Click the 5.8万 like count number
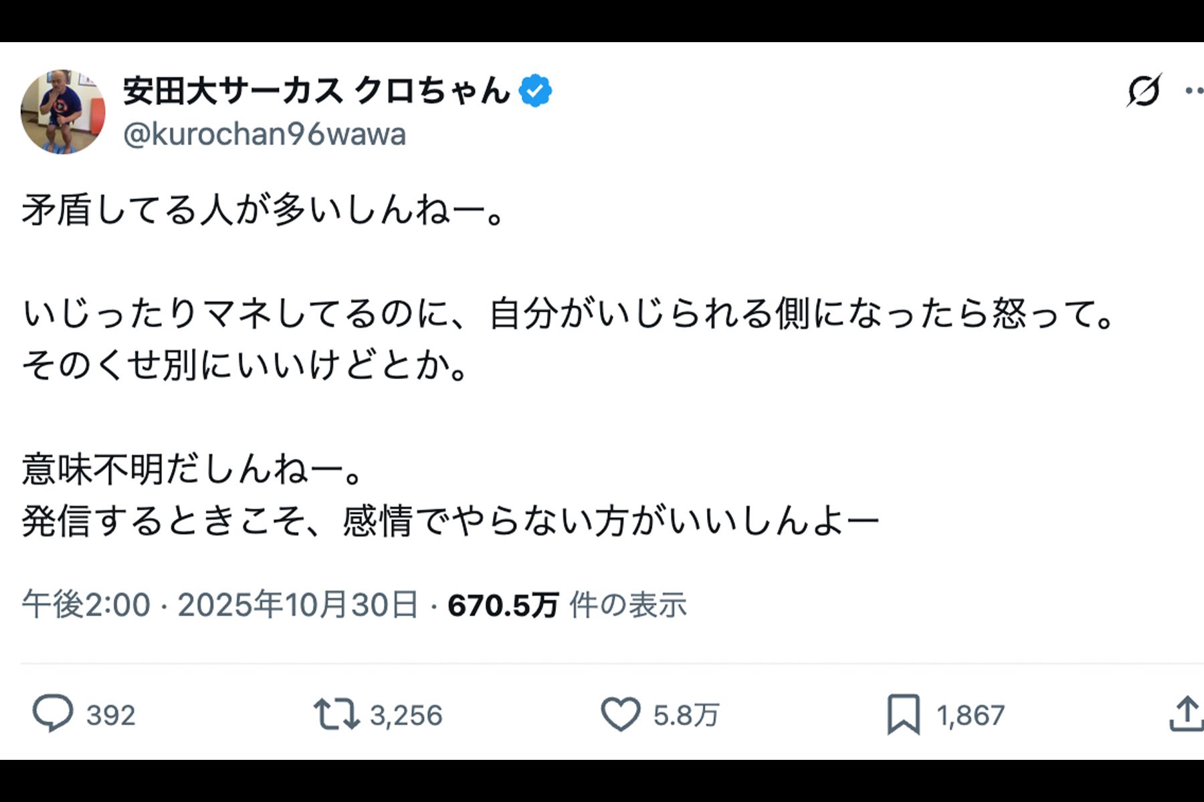Screen dimensions: 1204x802 tap(684, 714)
